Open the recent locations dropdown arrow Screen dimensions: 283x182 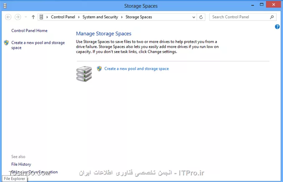pyautogui.click(x=26, y=17)
